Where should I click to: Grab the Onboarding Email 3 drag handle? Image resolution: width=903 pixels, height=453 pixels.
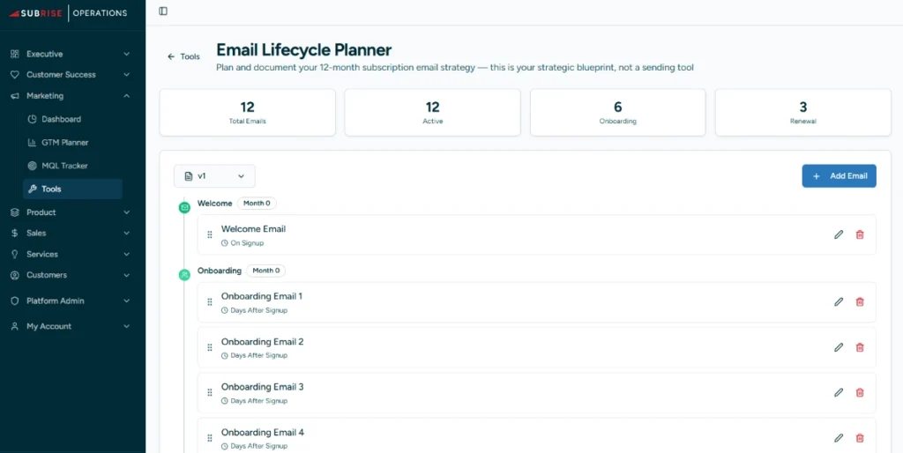click(210, 392)
